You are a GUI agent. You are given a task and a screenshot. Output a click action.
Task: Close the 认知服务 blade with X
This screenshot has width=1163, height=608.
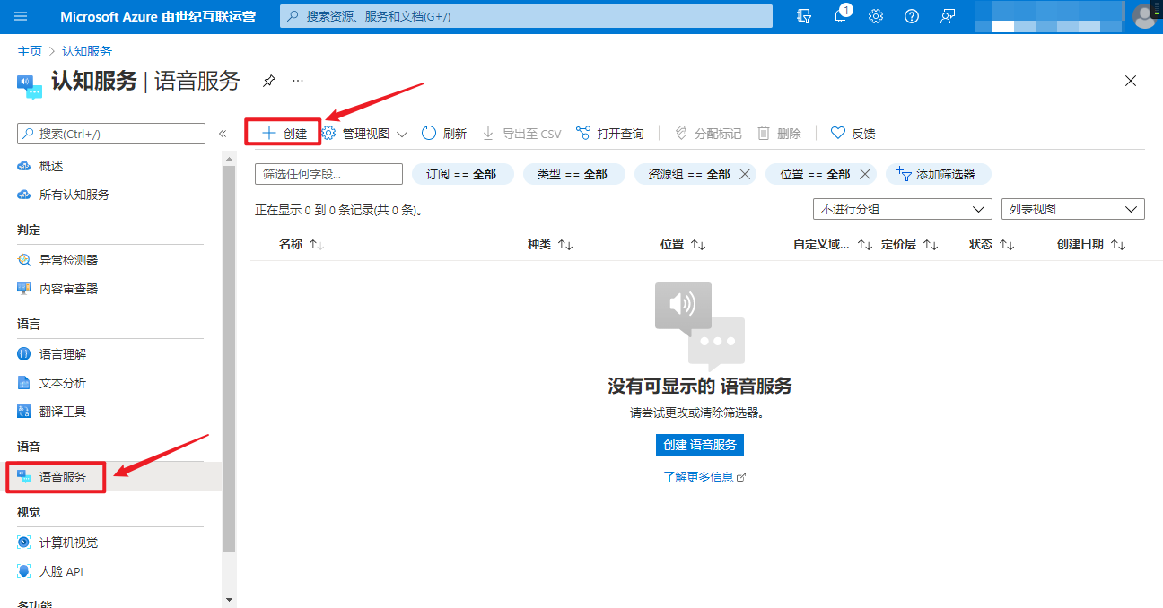coord(1131,81)
